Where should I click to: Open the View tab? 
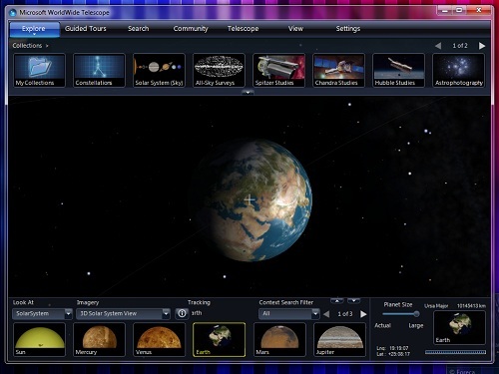coord(295,29)
